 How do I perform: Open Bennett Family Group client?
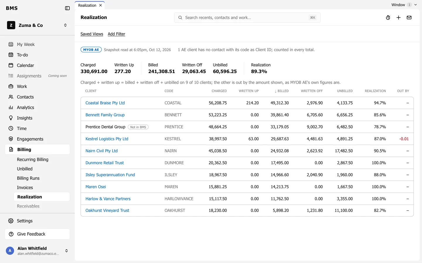[x=105, y=115]
